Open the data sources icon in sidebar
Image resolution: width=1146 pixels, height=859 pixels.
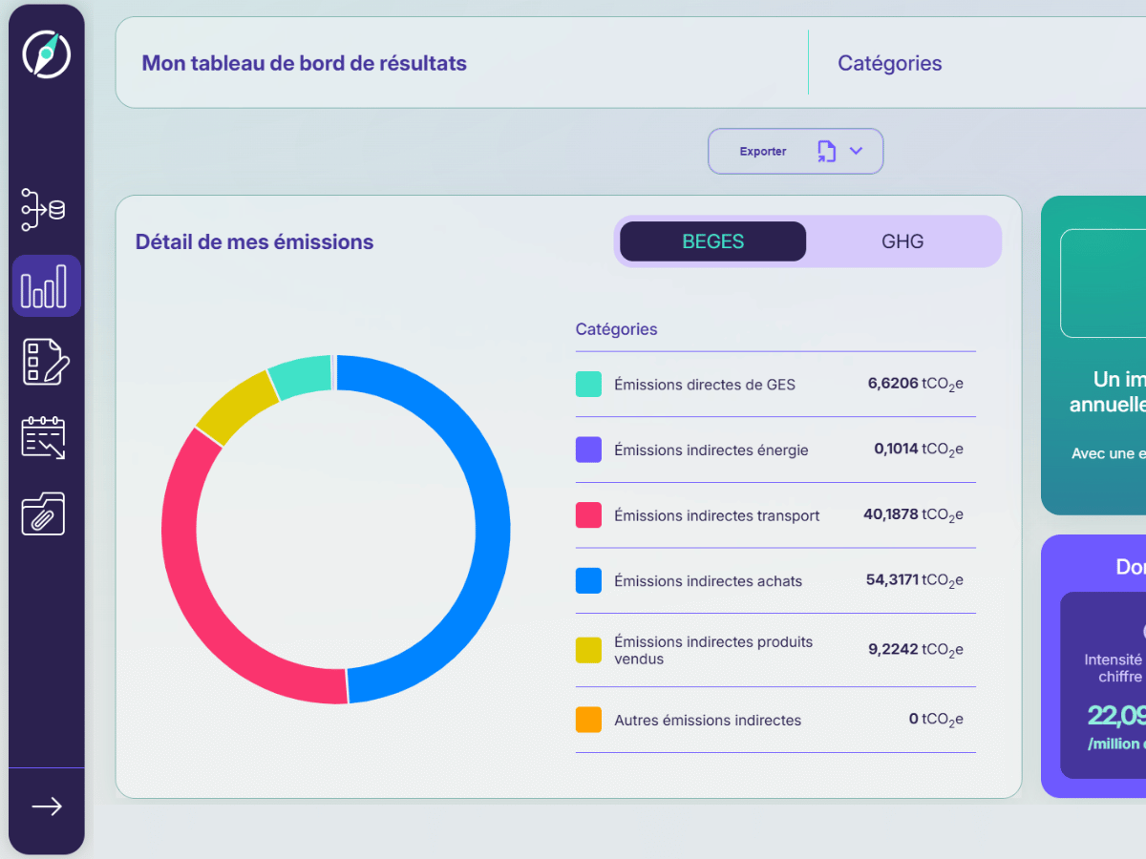[x=42, y=209]
